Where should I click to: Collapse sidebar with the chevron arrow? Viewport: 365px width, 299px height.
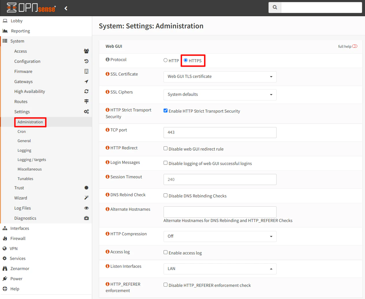66,8
